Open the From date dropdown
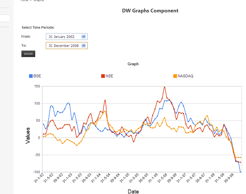Image resolution: width=246 pixels, height=194 pixels. 67,37
